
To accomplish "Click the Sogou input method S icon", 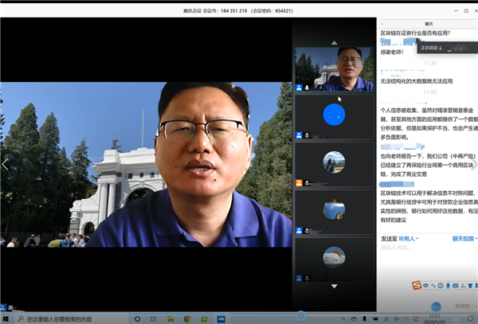I will click(416, 285).
